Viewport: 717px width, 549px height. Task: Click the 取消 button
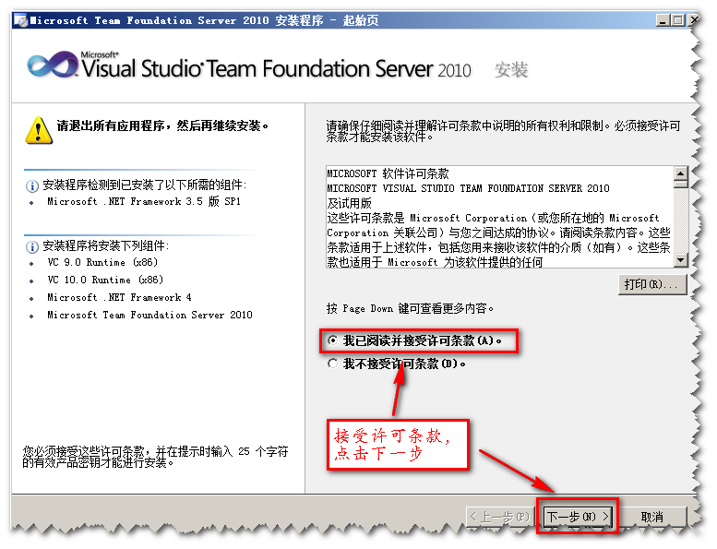652,517
